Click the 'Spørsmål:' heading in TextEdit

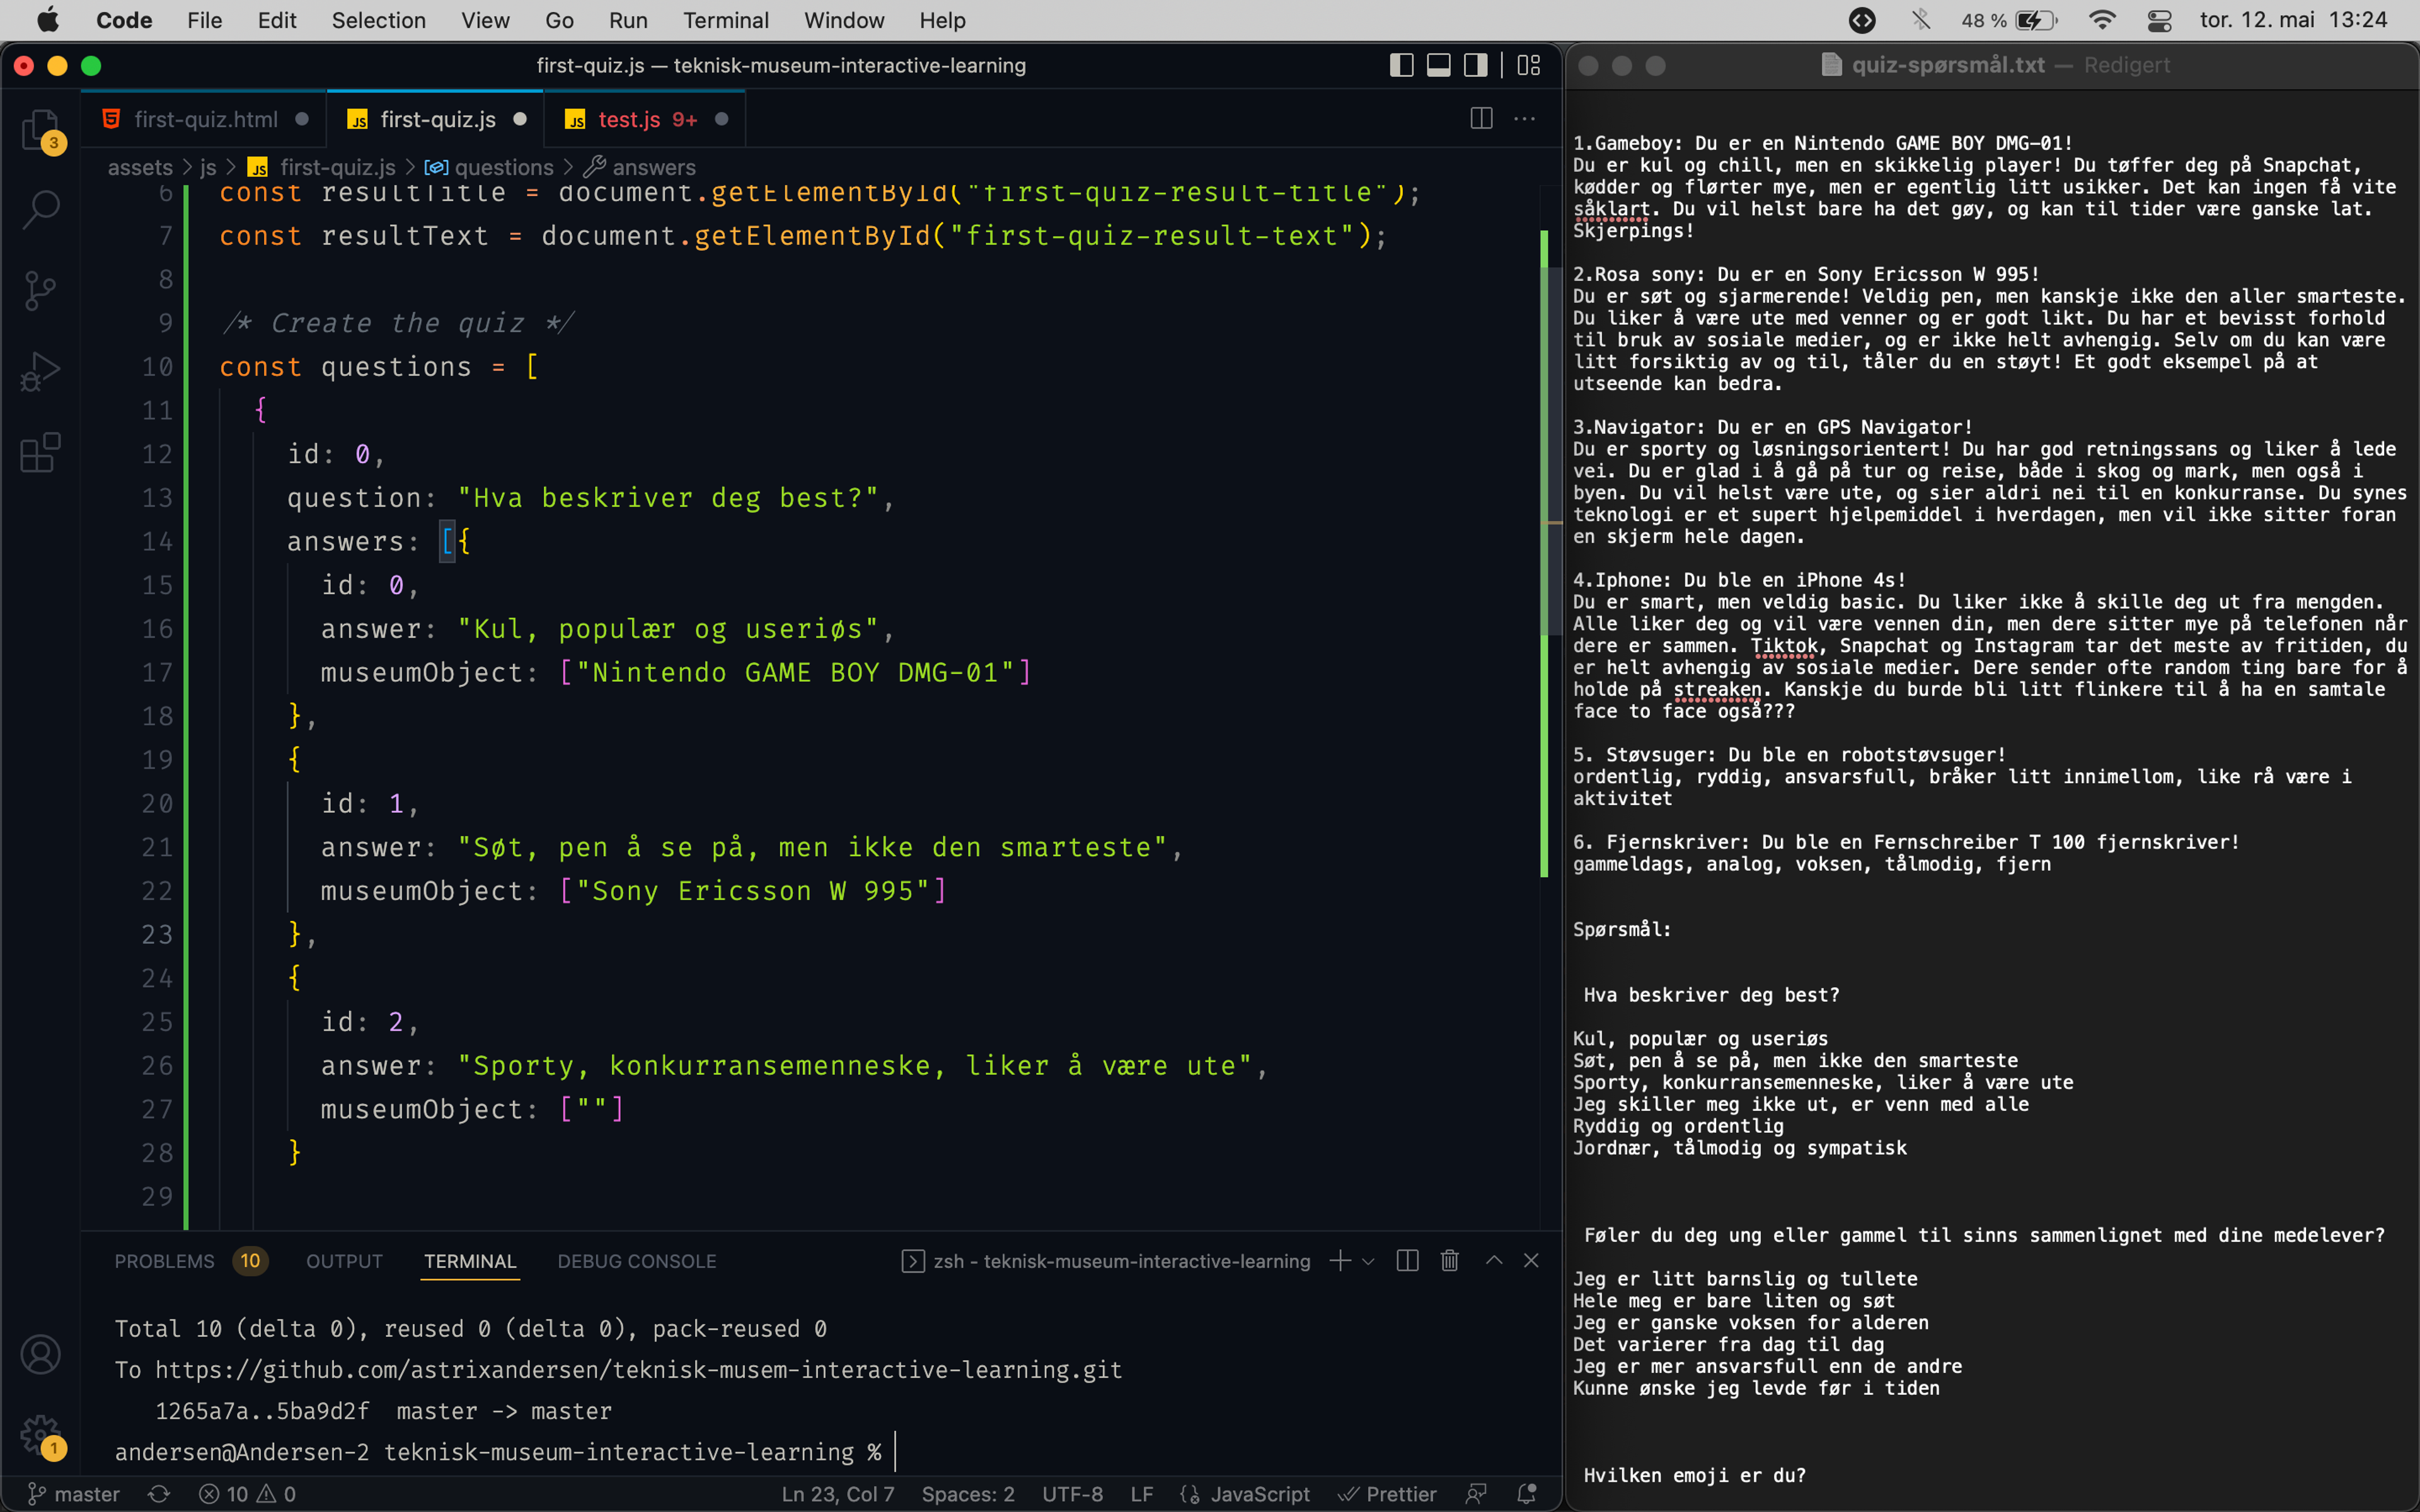[x=1621, y=929]
